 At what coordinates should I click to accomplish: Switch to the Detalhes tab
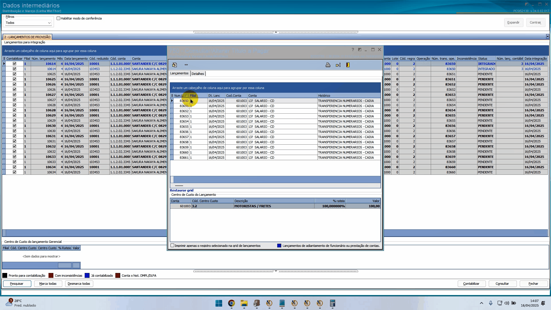coord(198,74)
